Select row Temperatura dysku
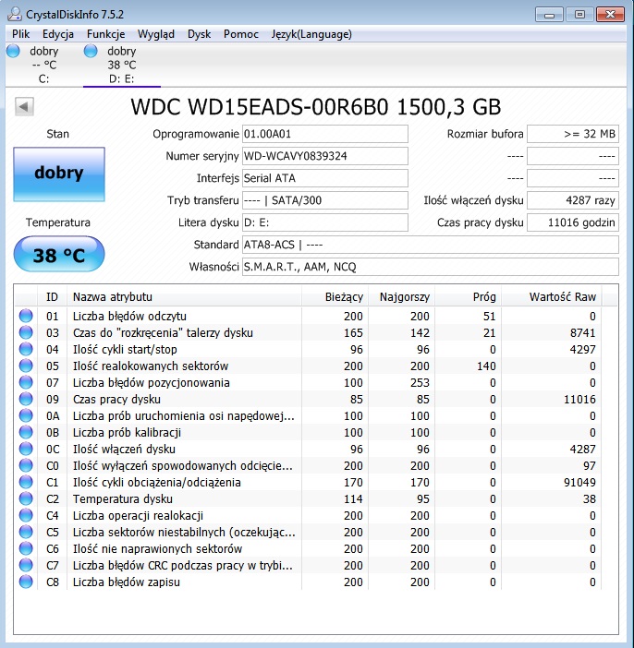This screenshot has width=634, height=648. click(309, 498)
